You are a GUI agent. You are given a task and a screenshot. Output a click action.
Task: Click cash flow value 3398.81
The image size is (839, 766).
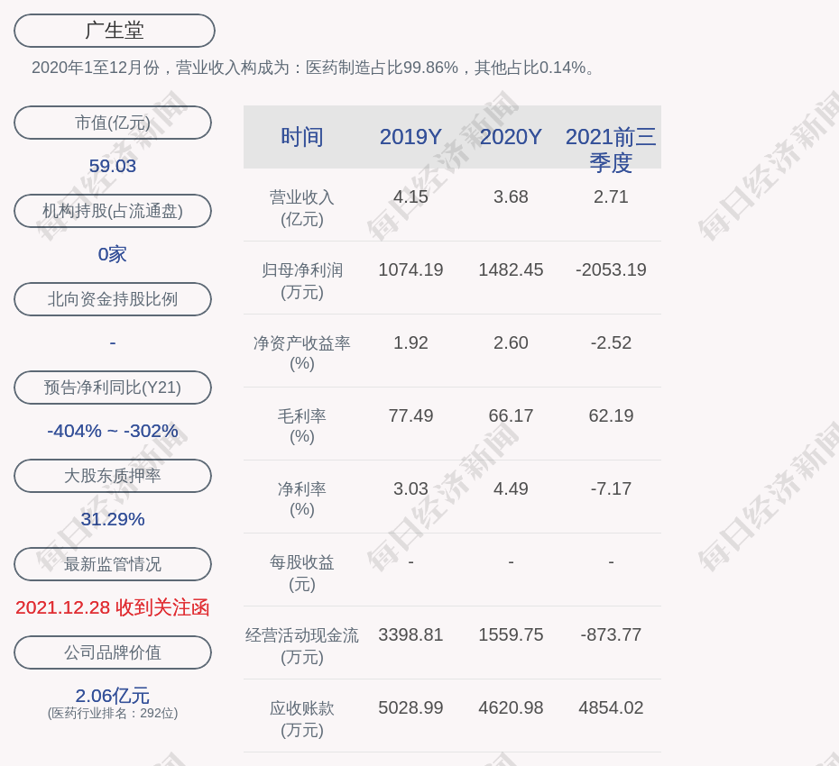coord(410,634)
